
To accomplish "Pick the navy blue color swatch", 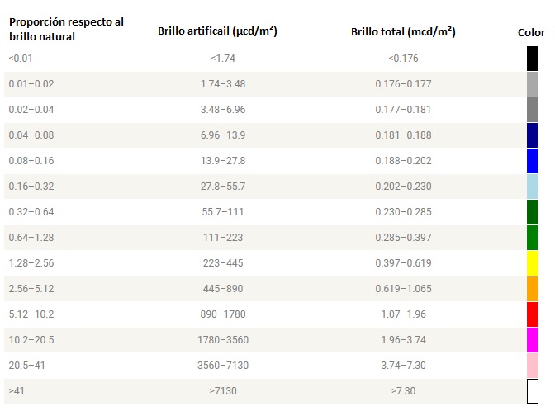I will click(533, 135).
